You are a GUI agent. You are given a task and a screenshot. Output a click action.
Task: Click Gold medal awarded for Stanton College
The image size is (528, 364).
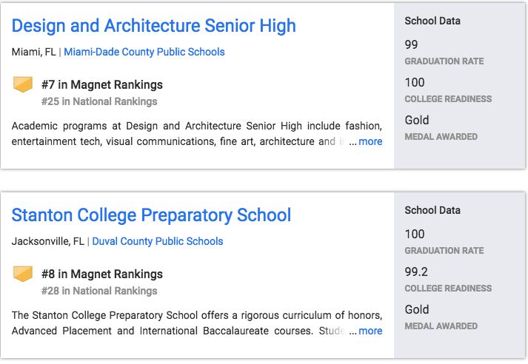[417, 309]
